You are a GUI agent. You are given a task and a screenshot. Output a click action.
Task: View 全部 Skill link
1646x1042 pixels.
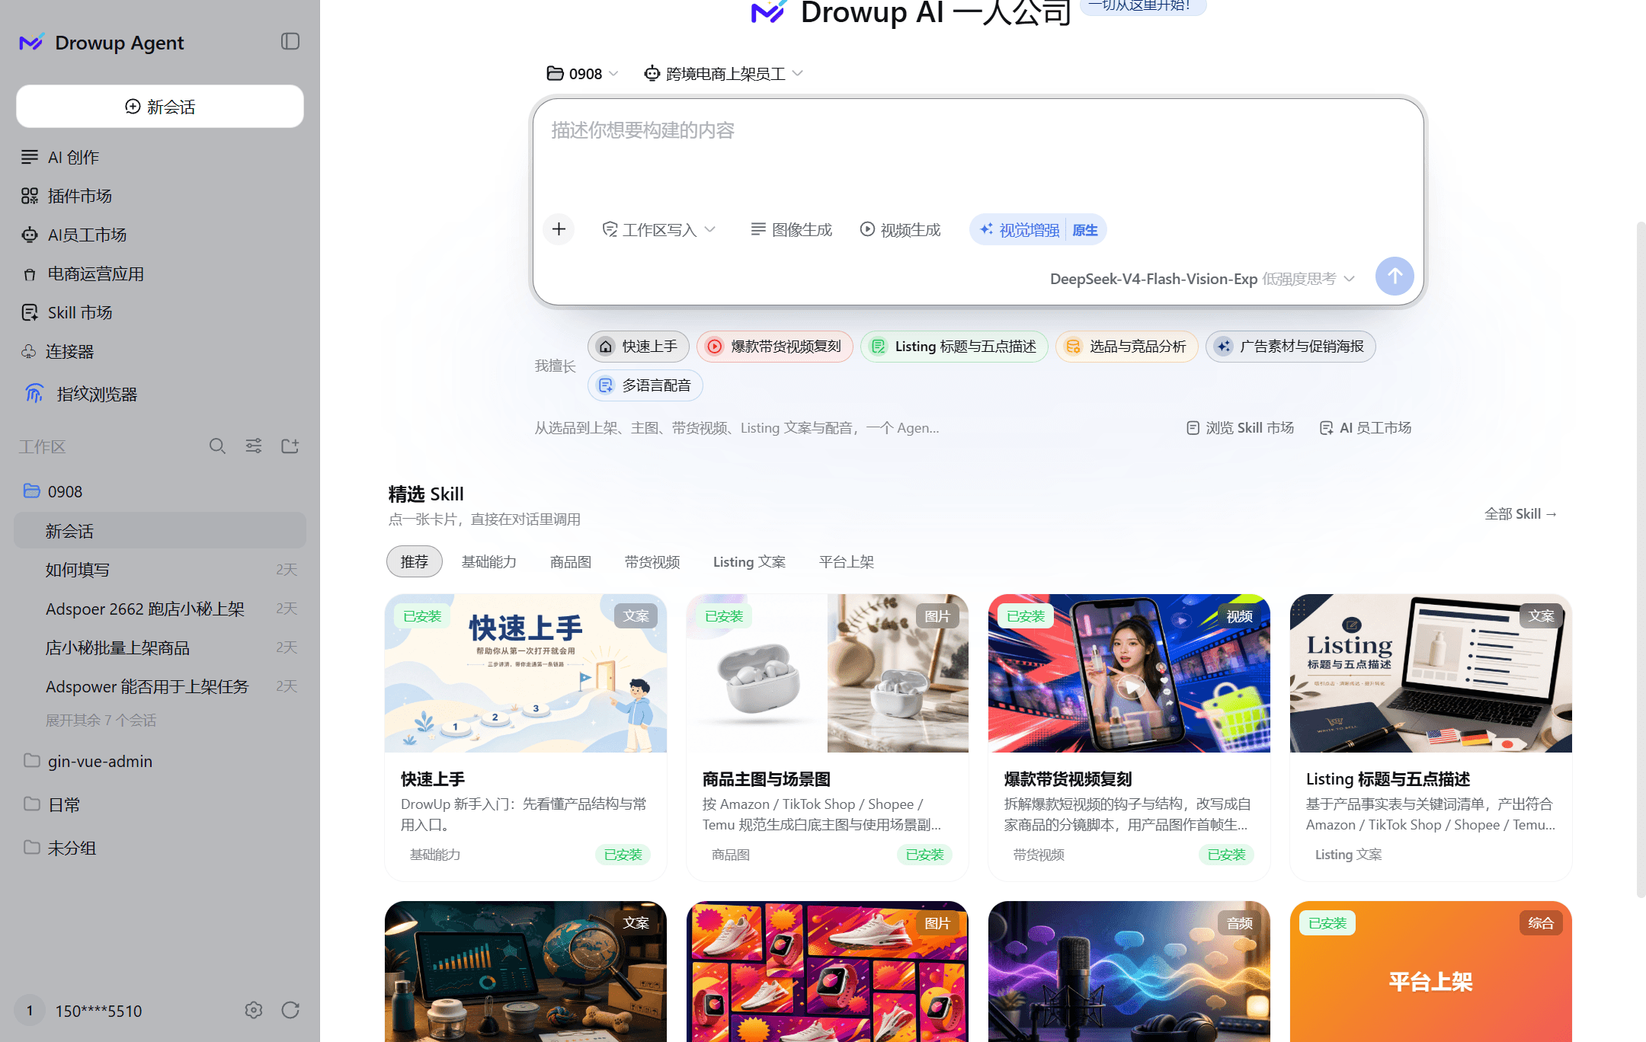pyautogui.click(x=1521, y=514)
